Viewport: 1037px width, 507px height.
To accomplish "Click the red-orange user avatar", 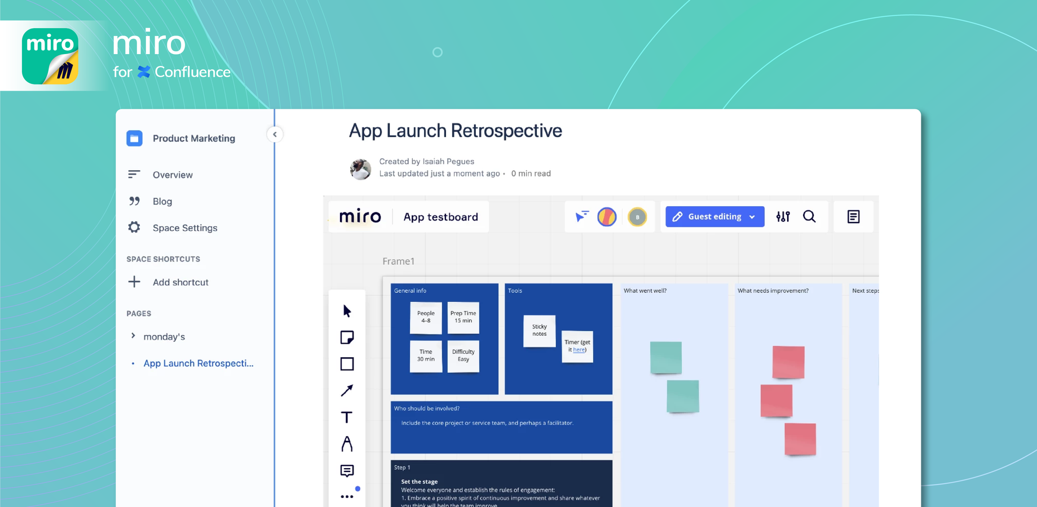I will click(x=607, y=216).
